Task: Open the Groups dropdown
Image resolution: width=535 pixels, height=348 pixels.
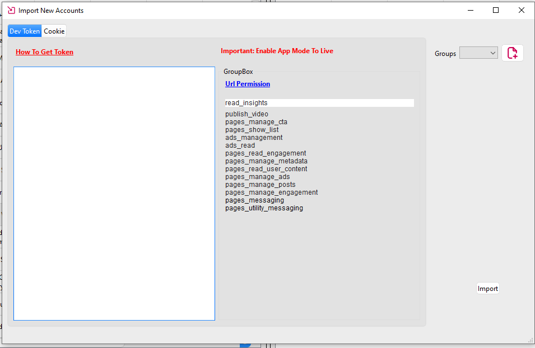Action: click(x=478, y=53)
